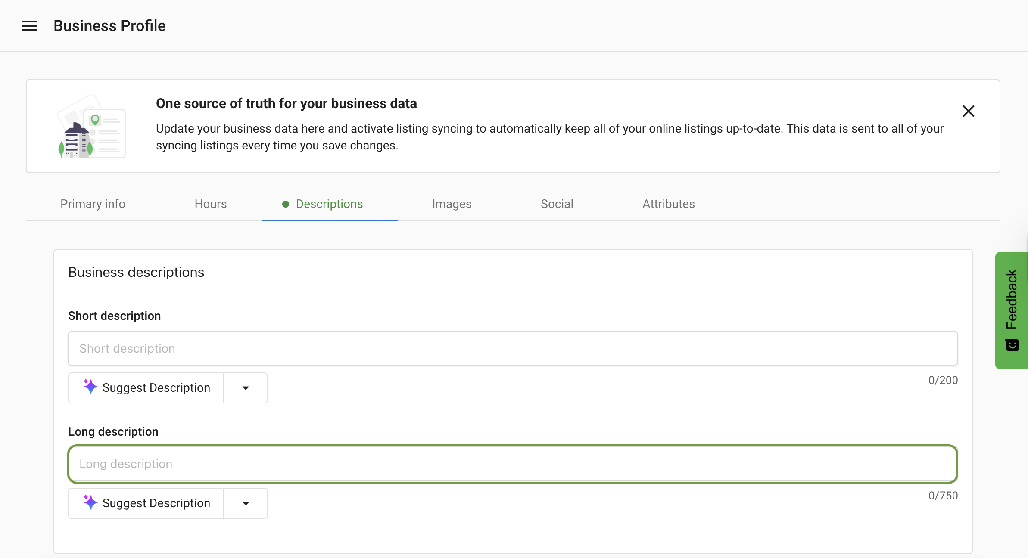1028x558 pixels.
Task: Expand long description suggestion options arrow
Action: (x=246, y=503)
